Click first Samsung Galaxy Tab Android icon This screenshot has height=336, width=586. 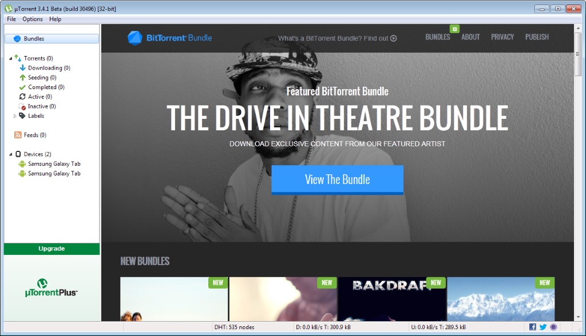(22, 163)
